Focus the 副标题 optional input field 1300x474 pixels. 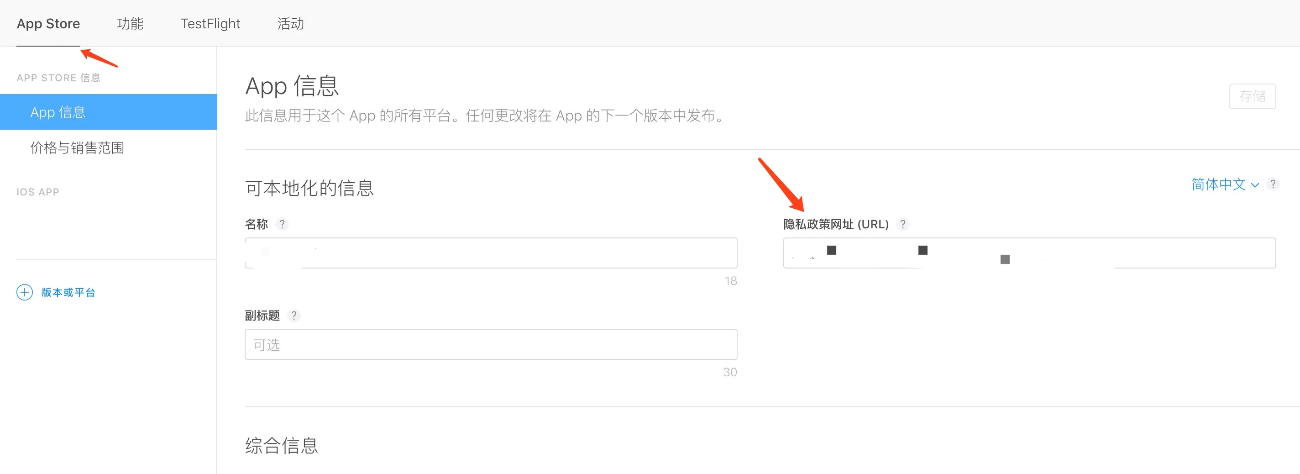pos(491,344)
